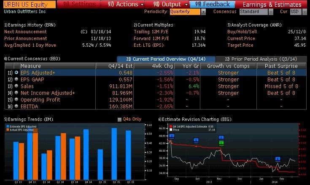
Task: Enable the Q4s Only checkbox
Action: 119,119
